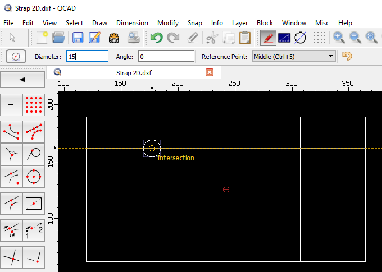Open a drawing with the folder icon

(x=59, y=38)
